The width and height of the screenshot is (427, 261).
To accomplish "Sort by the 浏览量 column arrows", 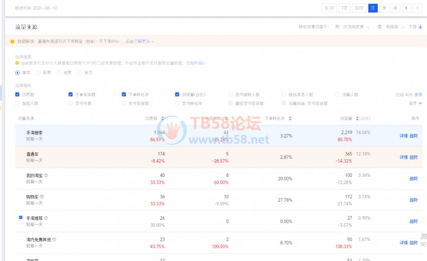I will click(357, 118).
